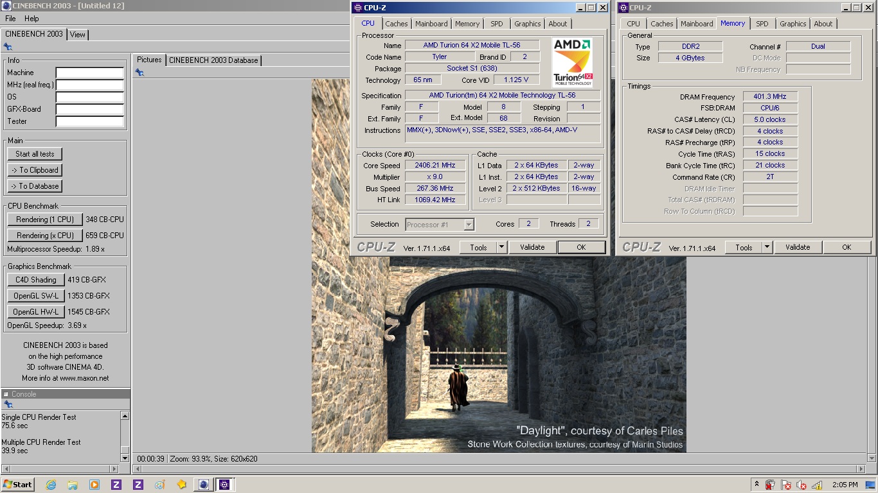Run the C4D Shading test
This screenshot has height=493, width=878.
click(x=36, y=280)
